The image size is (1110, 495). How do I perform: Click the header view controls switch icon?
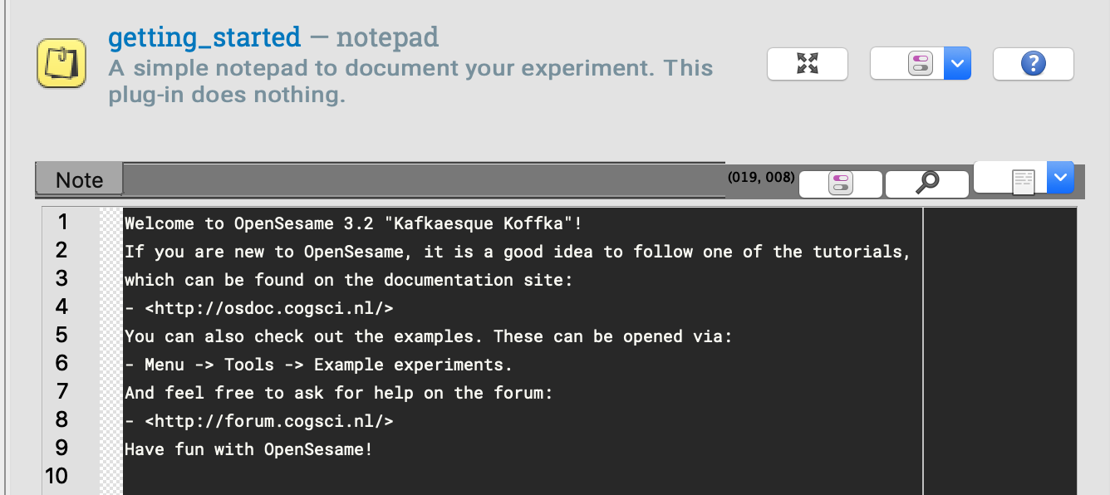(921, 63)
